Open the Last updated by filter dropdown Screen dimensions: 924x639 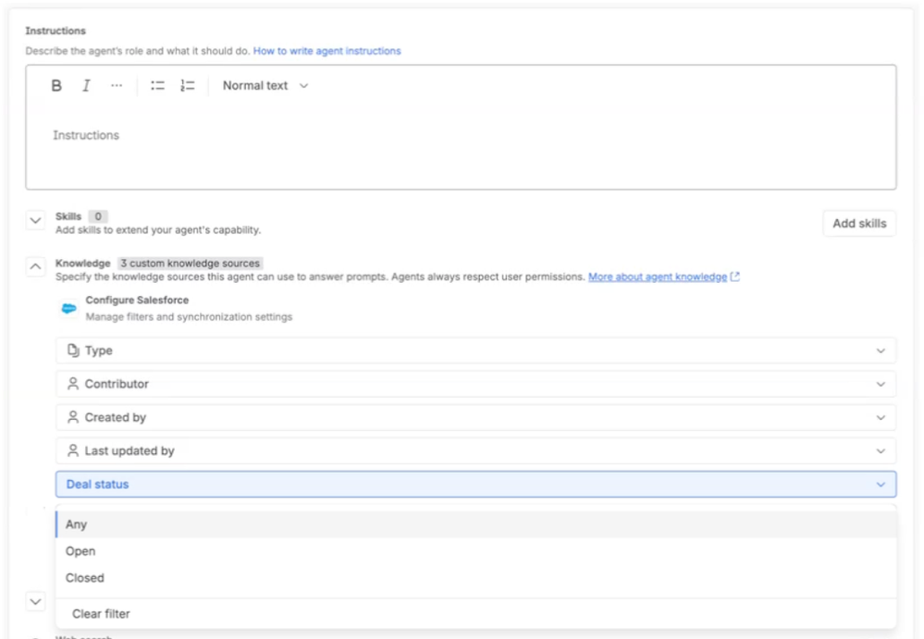point(476,451)
